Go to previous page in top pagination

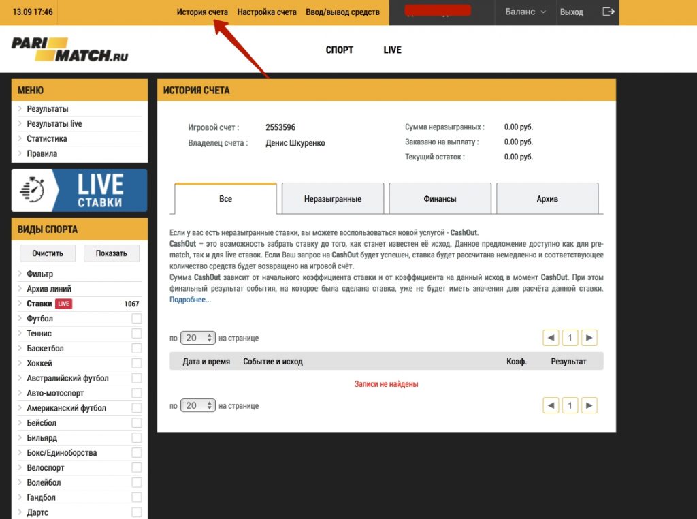[551, 338]
